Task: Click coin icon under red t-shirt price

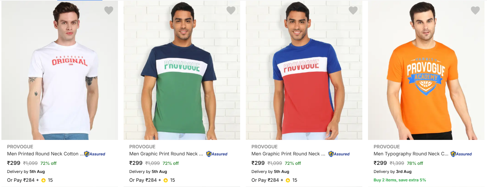Action: tap(288, 180)
